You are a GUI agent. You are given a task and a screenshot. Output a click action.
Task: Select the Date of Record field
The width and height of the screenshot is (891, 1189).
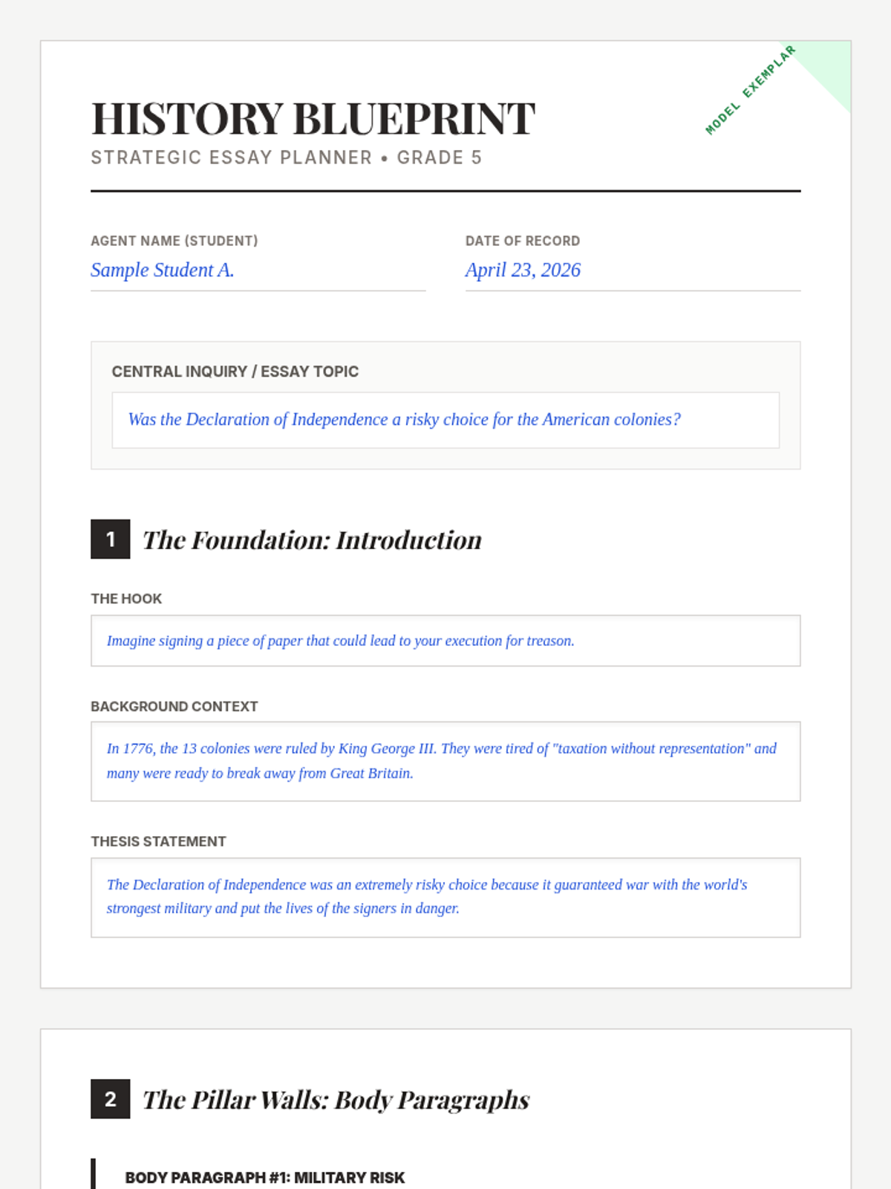632,270
